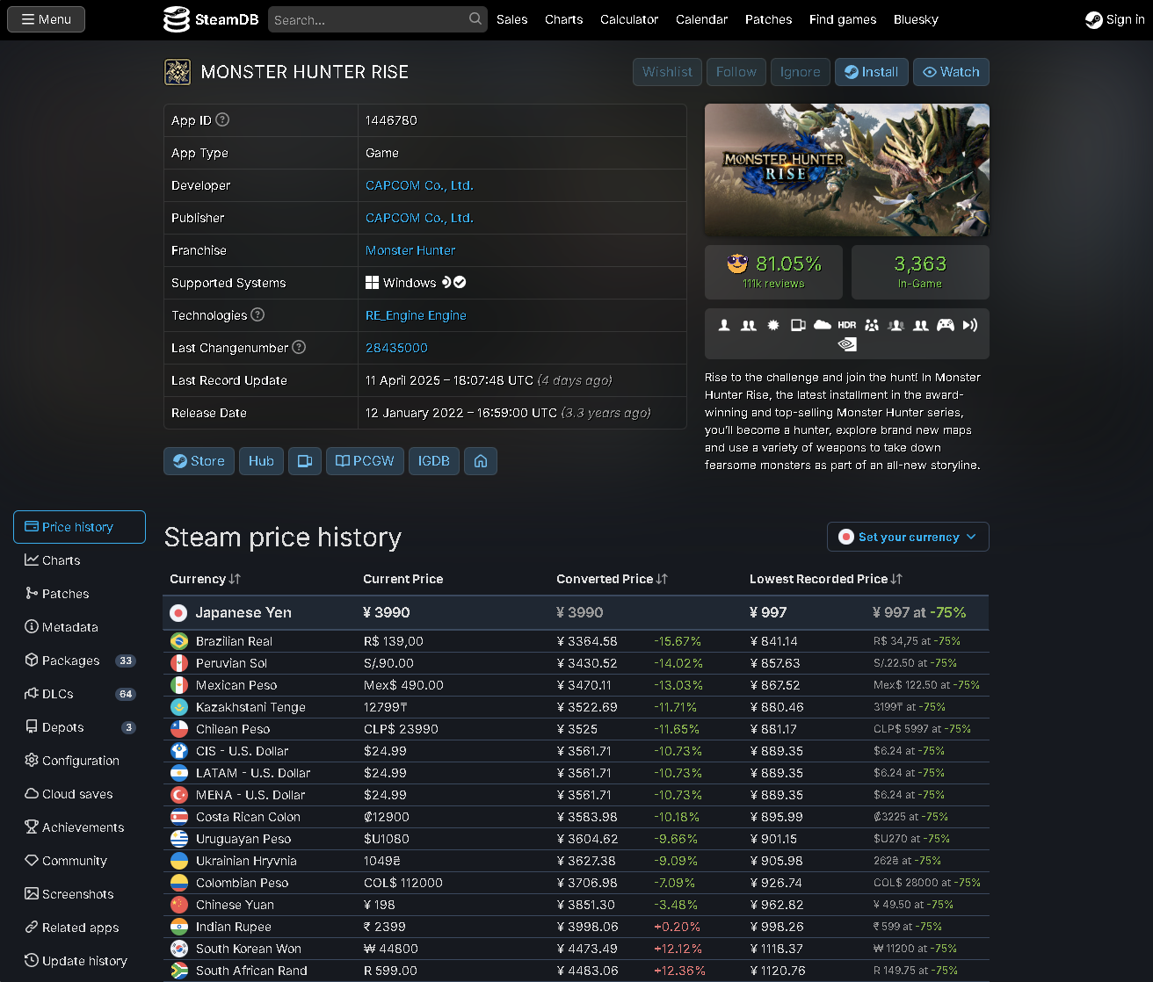Click the Monster Hunter Rise capsule image
The height and width of the screenshot is (982, 1153).
coord(847,170)
